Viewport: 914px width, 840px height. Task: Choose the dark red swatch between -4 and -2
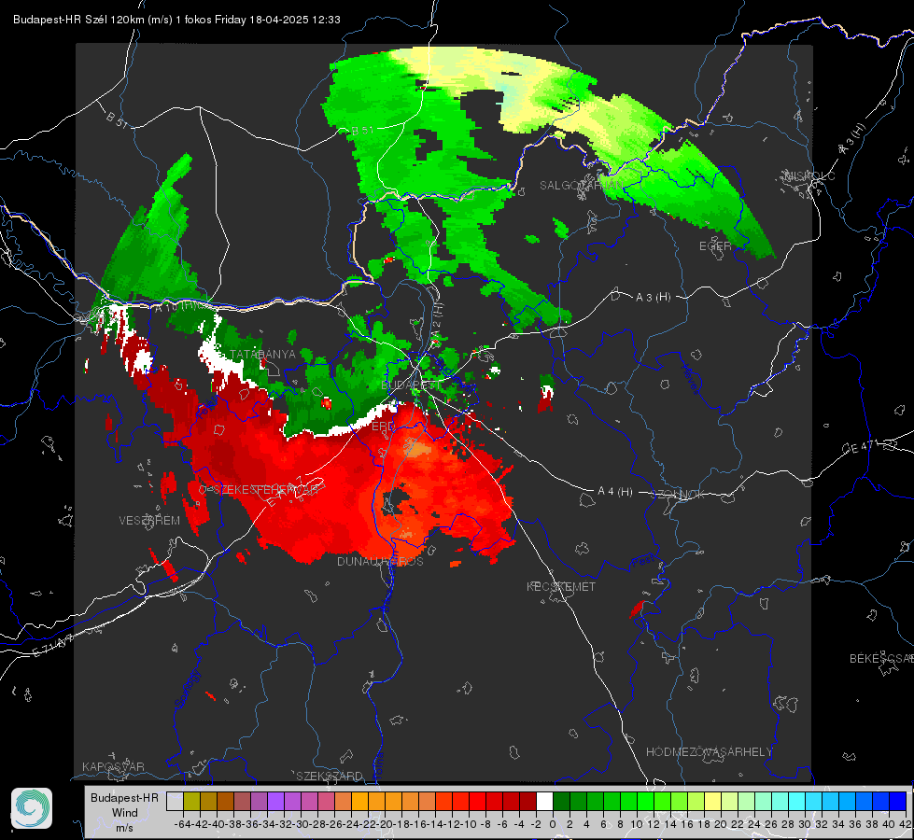tap(527, 801)
